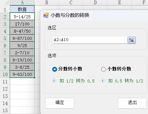Select row 10 header
The image size is (148, 114).
pyautogui.click(x=5, y=74)
